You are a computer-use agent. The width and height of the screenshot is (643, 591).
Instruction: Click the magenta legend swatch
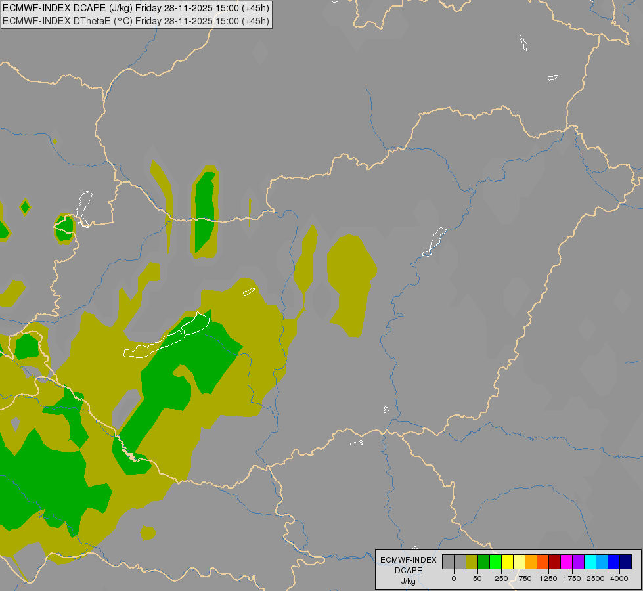[566, 561]
